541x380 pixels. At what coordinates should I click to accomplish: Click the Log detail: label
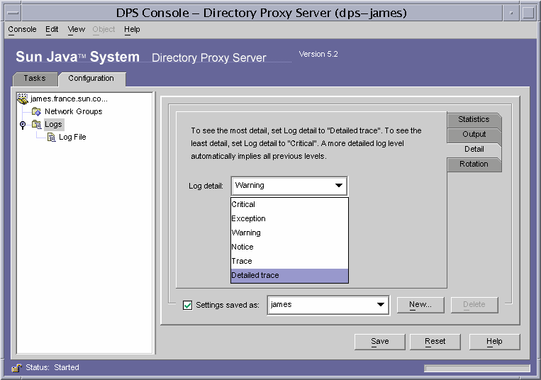point(206,186)
